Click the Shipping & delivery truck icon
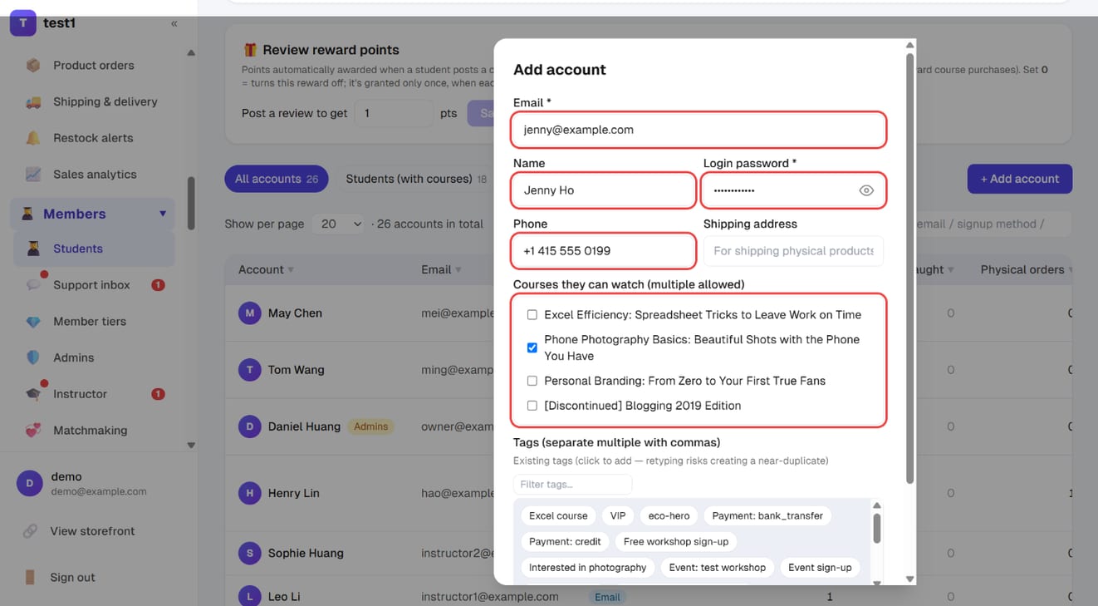 pos(33,101)
